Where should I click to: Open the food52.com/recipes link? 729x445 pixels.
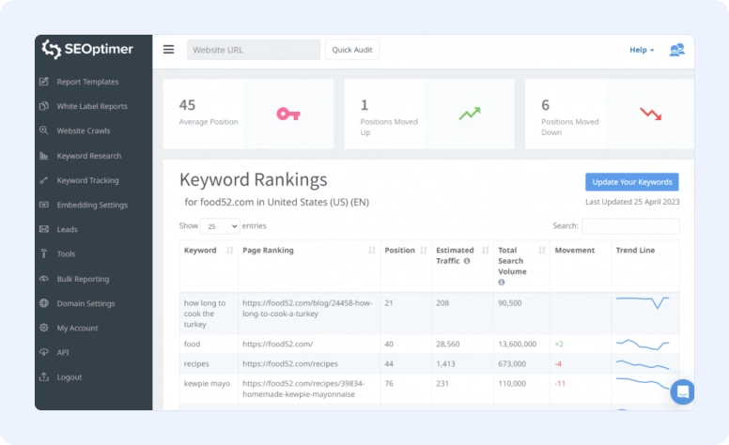(290, 363)
